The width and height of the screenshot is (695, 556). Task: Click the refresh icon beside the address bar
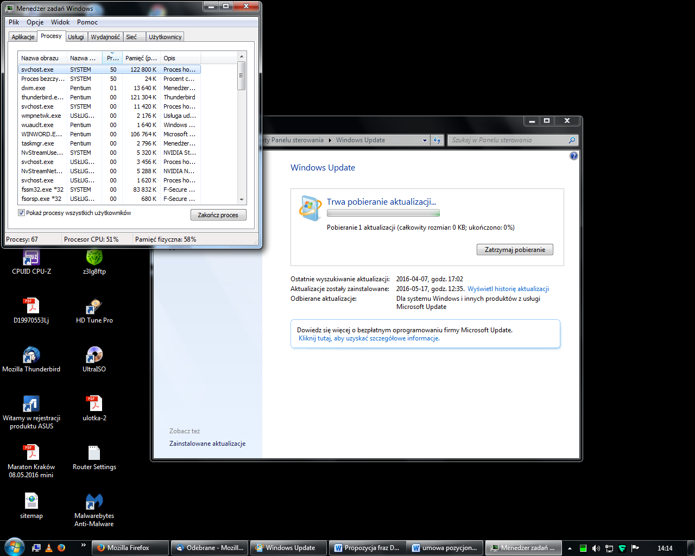[438, 140]
